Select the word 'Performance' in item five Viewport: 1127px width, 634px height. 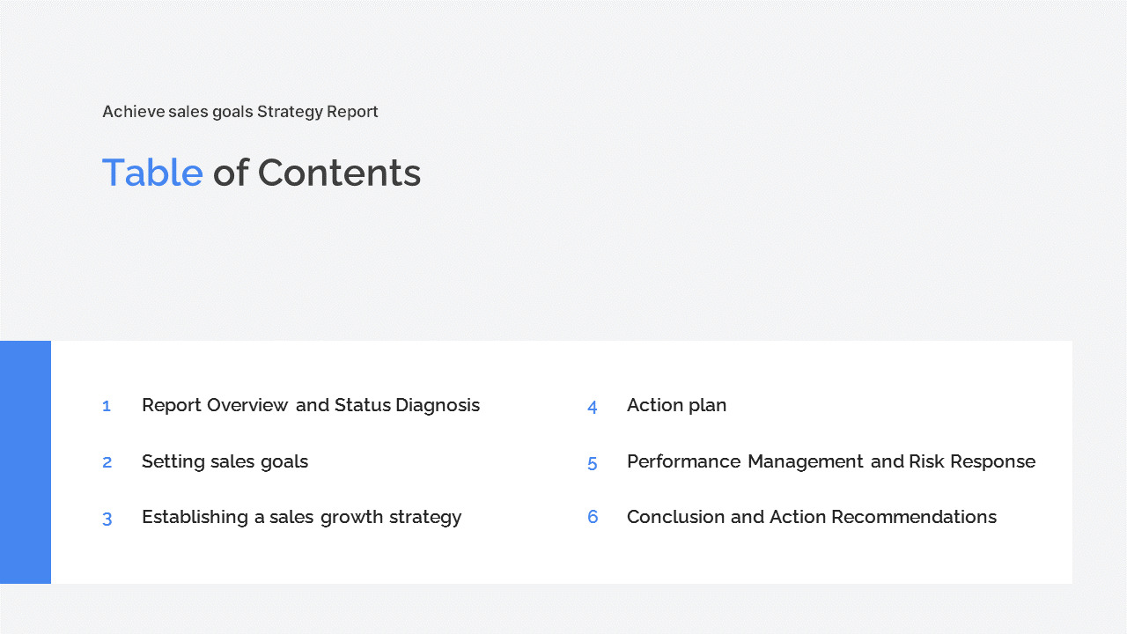pyautogui.click(x=683, y=461)
